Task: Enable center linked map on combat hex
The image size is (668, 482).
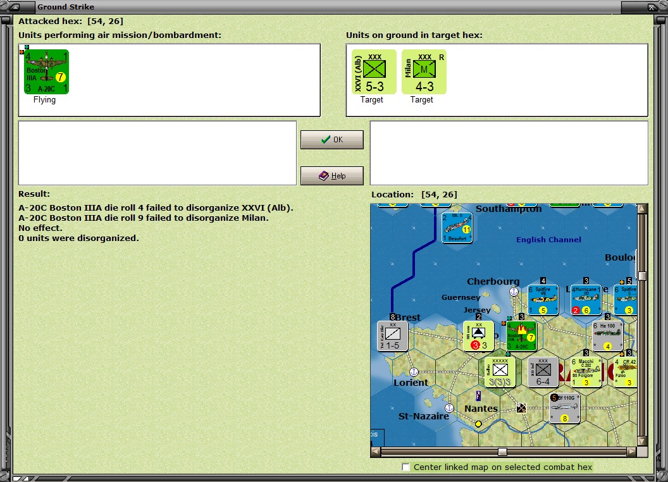Action: 406,467
